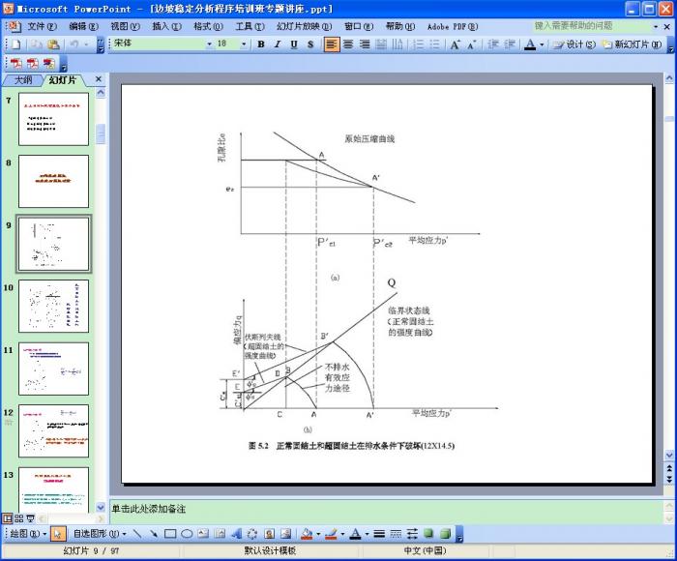Image resolution: width=677 pixels, height=561 pixels.
Task: Toggle center text alignment
Action: (x=348, y=44)
